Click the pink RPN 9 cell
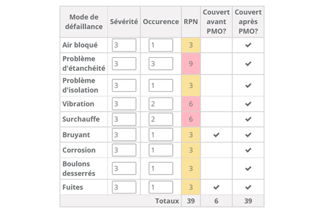This screenshot has width=324, height=210. click(191, 64)
